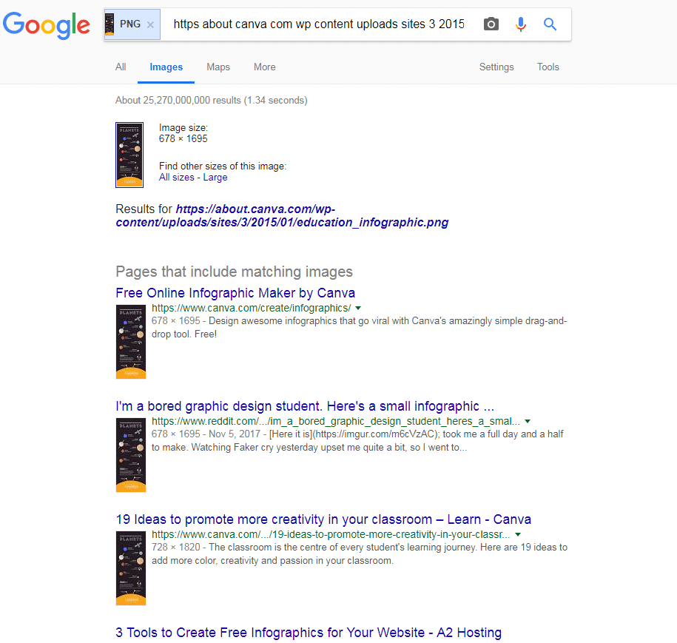
Task: Open search Settings menu
Action: (x=496, y=67)
